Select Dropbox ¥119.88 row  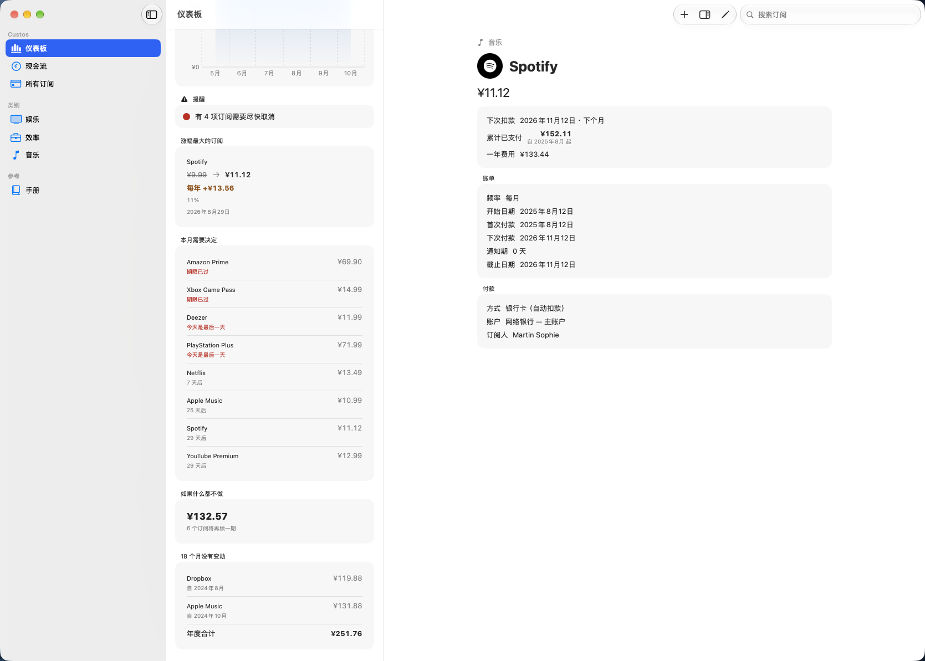tap(274, 583)
